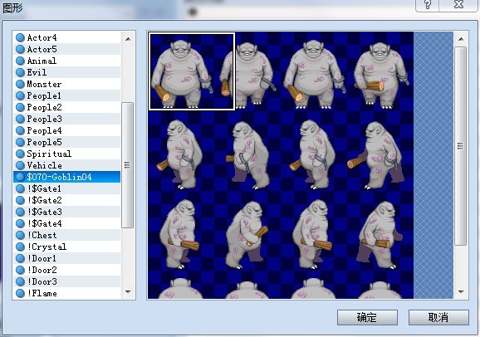Click the file list scrollbar thumb
The image size is (480, 337).
point(128,165)
